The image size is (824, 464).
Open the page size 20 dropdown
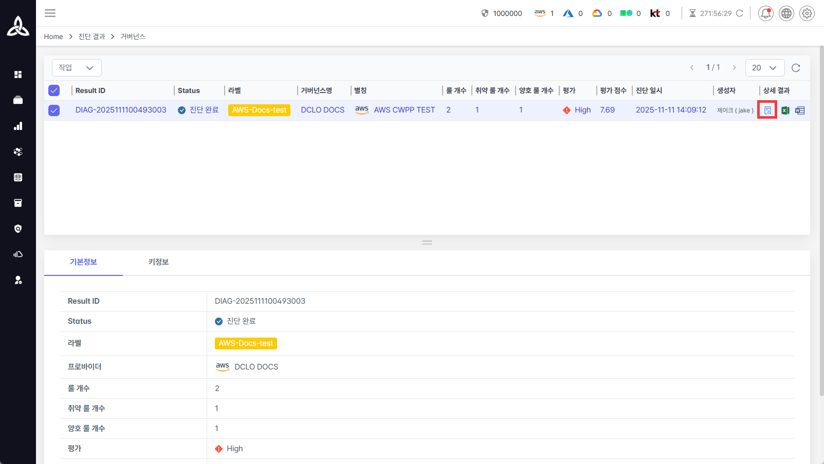764,68
